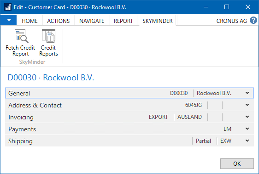Expand the Address & Contact FastTab chevron
Viewport: 259px width, 174px height.
click(247, 105)
